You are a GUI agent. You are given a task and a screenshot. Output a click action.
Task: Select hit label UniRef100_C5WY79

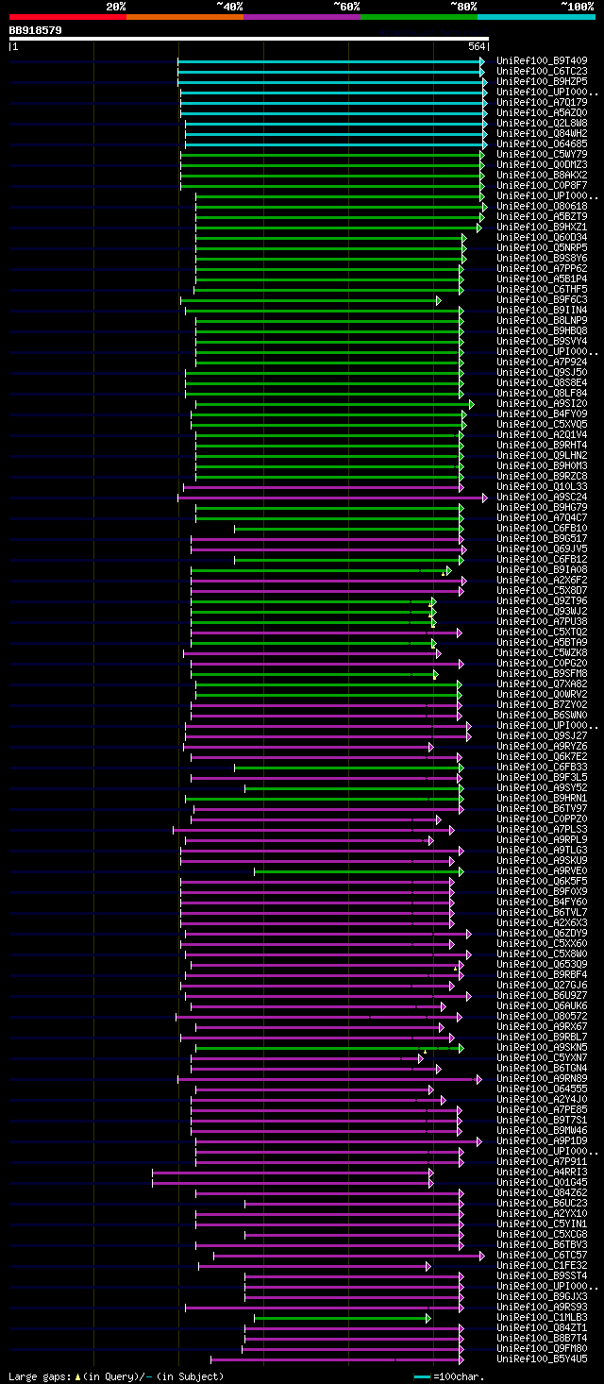click(542, 155)
